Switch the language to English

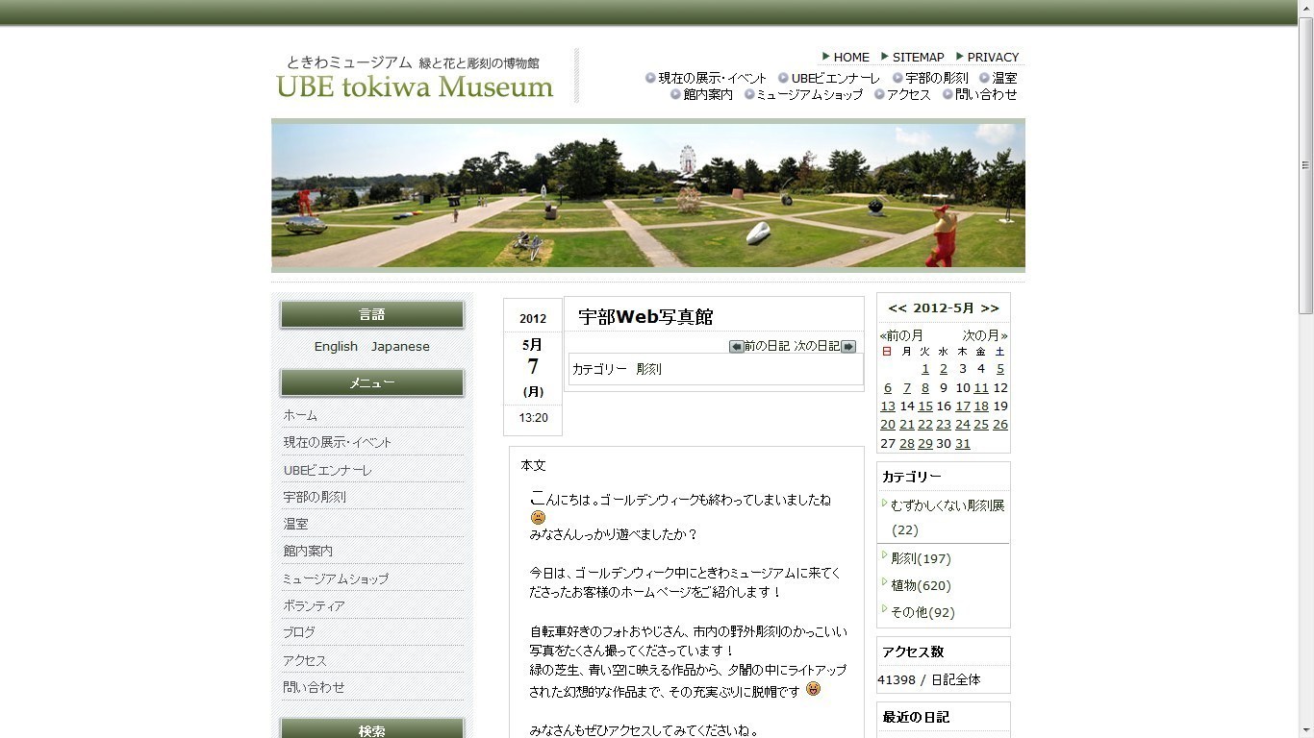(x=336, y=347)
